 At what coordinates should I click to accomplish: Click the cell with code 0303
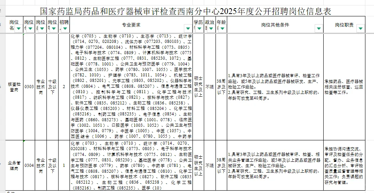click(29, 87)
